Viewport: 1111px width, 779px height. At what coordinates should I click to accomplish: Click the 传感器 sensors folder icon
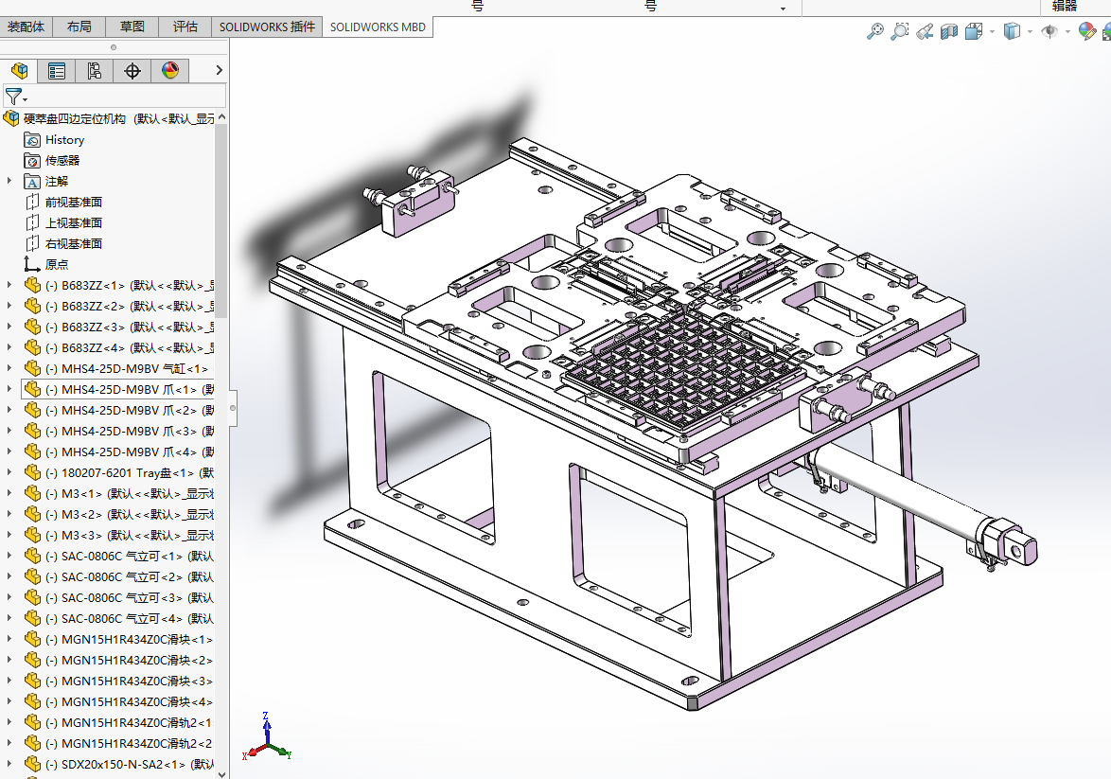coord(32,161)
